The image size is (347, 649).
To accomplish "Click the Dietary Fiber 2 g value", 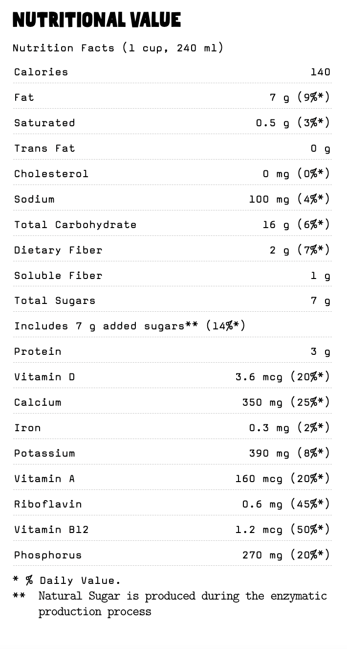I will point(300,250).
